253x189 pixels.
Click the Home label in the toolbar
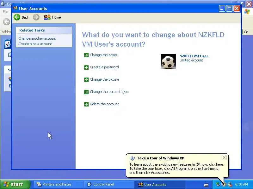tap(57, 17)
